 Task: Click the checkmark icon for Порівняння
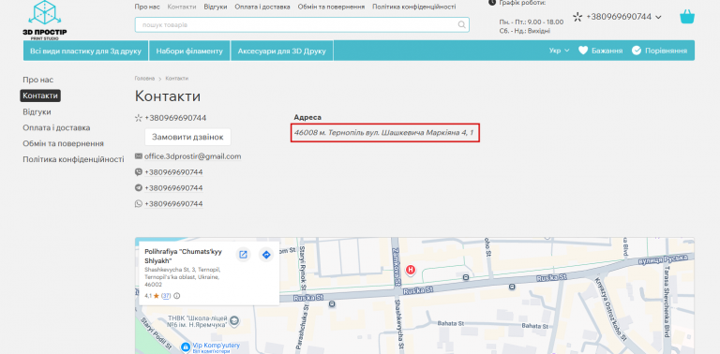636,51
